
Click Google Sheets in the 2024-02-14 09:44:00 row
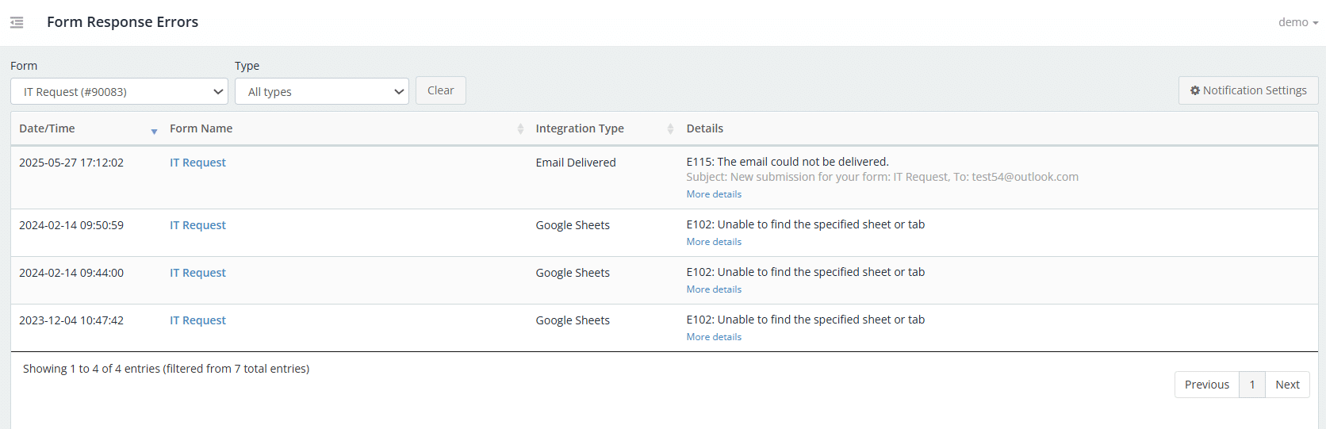[573, 273]
